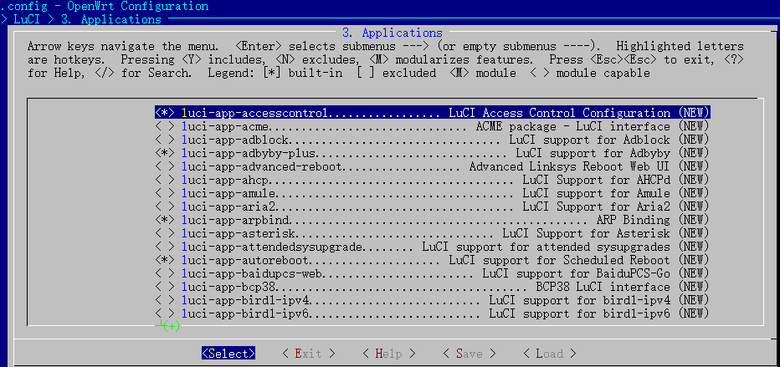Click the 'luci-app-aria2' package name
Image resolution: width=780 pixels, height=367 pixels.
[x=228, y=206]
